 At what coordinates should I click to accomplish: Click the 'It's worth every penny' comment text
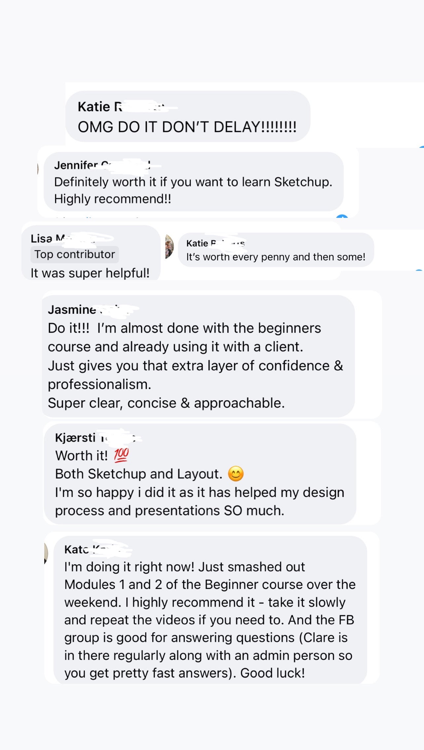pos(275,257)
